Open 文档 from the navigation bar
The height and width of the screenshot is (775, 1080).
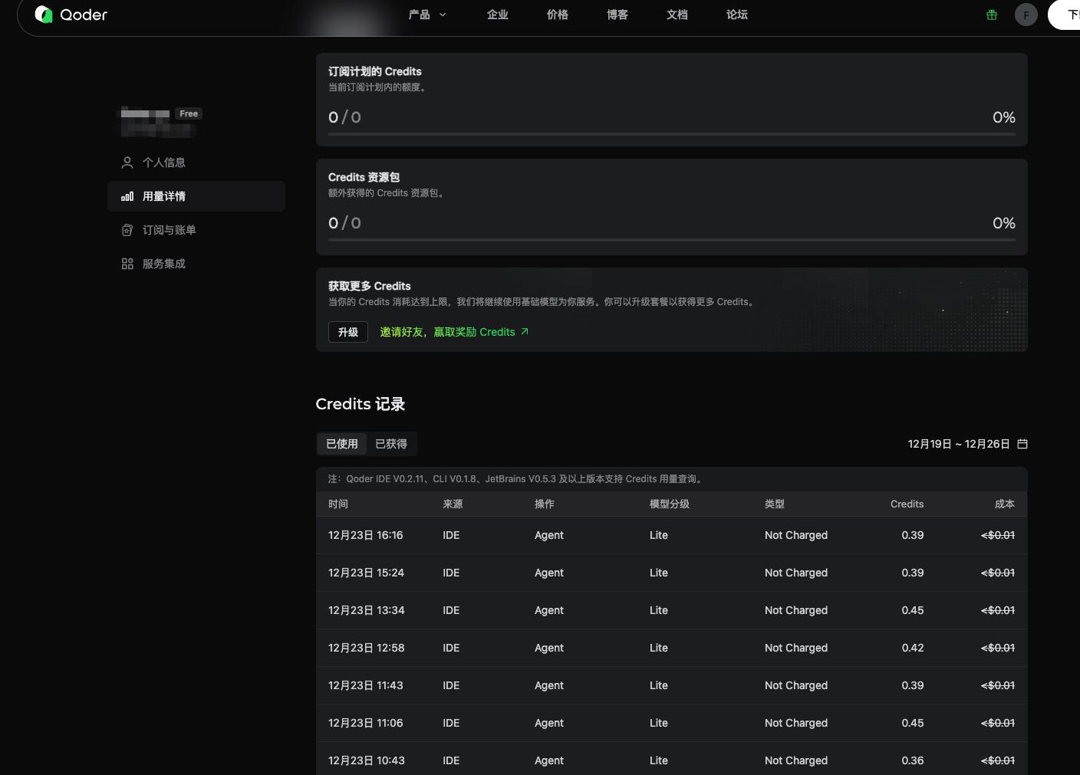(x=677, y=15)
